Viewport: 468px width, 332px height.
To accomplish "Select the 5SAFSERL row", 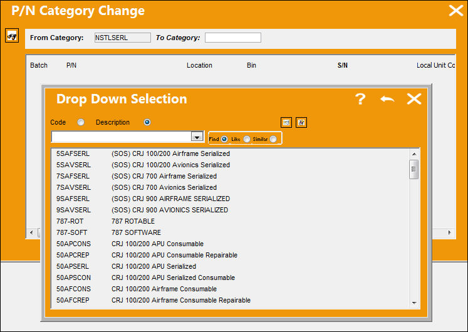I will click(x=231, y=153).
